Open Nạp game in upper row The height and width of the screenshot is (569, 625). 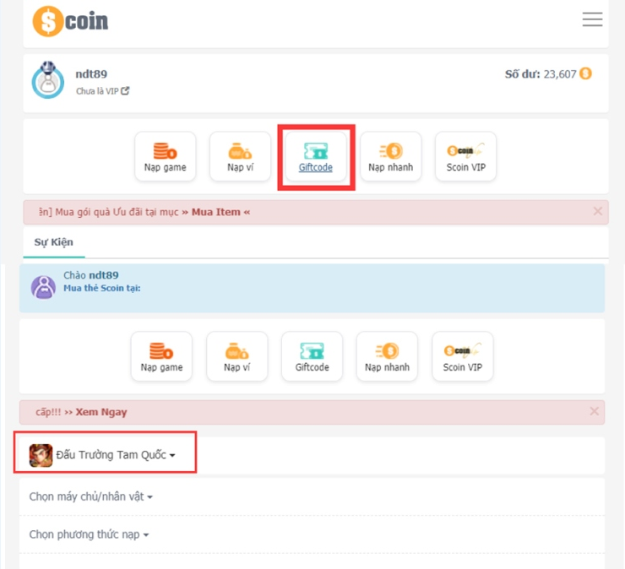tap(165, 156)
